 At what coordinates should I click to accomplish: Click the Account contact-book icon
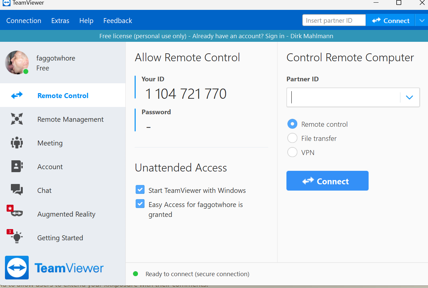point(17,167)
